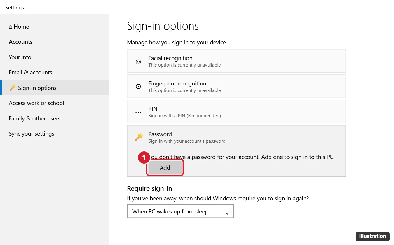Viewport: 394px width, 245px height.
Task: Open Sync your settings
Action: [32, 134]
